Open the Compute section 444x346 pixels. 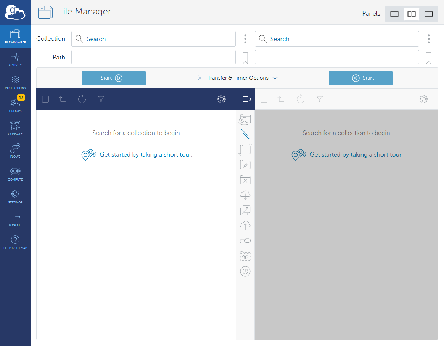15,174
